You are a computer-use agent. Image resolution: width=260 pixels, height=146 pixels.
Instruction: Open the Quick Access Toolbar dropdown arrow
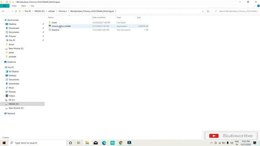coord(13,2)
